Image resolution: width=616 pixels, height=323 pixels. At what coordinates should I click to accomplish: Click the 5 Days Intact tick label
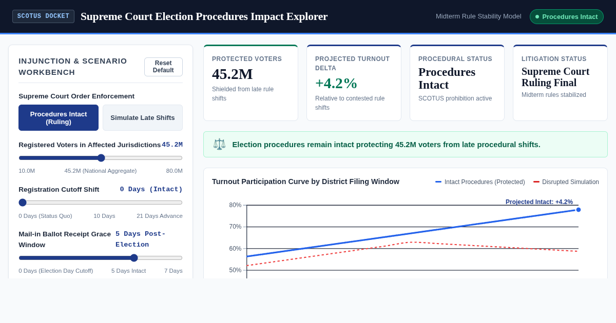click(128, 271)
